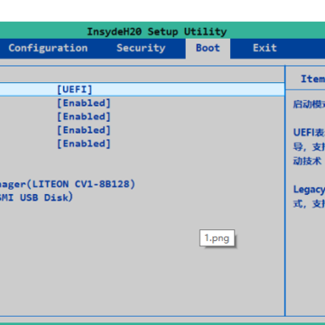Change the [UEFI] boot mode value

(x=75, y=89)
